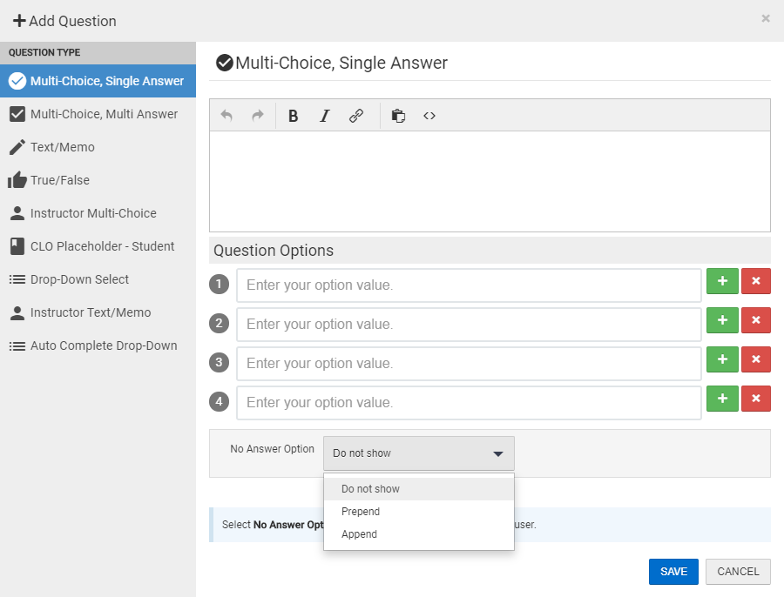Add an option after option 4
Viewport: 784px width, 597px height.
[x=722, y=399]
